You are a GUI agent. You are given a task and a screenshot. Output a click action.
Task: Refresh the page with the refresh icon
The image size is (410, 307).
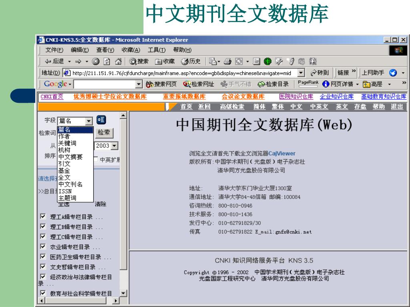pos(107,62)
